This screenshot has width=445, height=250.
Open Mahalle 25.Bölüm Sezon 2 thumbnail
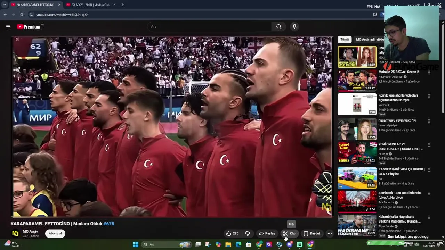[x=357, y=80]
